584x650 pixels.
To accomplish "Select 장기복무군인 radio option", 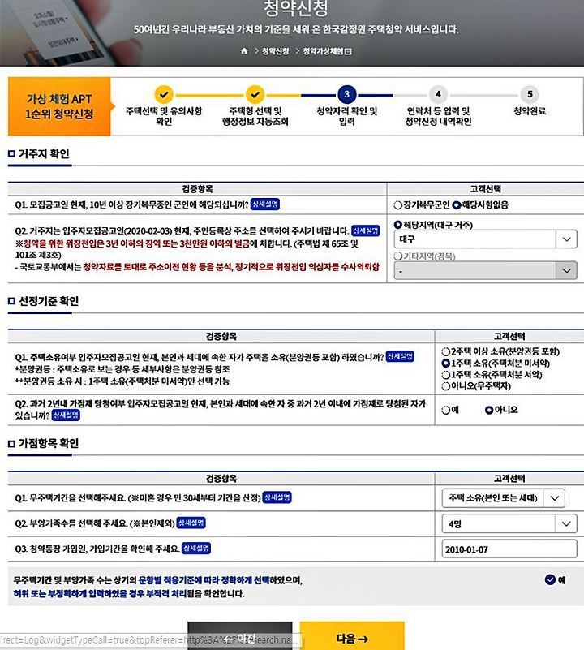I will (398, 204).
